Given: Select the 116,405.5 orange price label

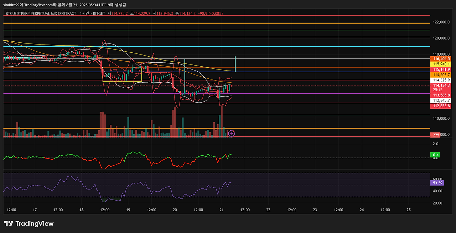Looking at the screenshot, I should pyautogui.click(x=441, y=58).
